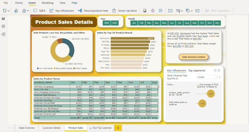Screen dimensions: 249x132
Task: Open the Month slicer chevron
Action: click(222, 19)
